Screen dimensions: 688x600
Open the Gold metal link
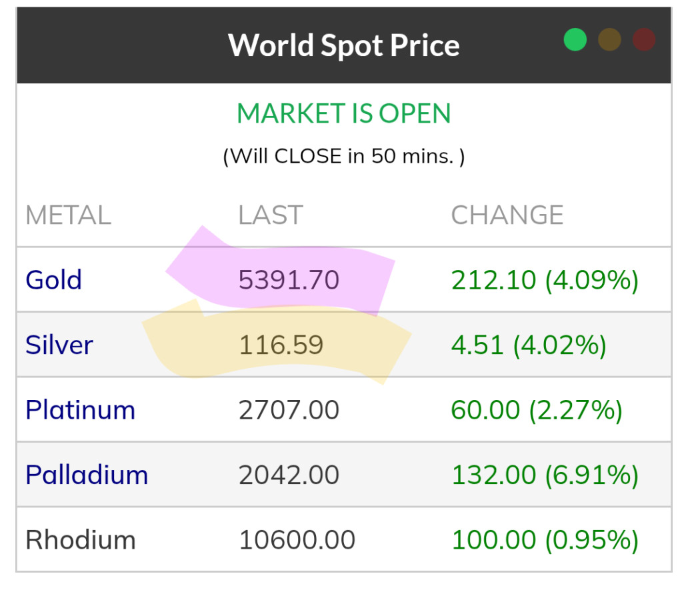(x=53, y=280)
